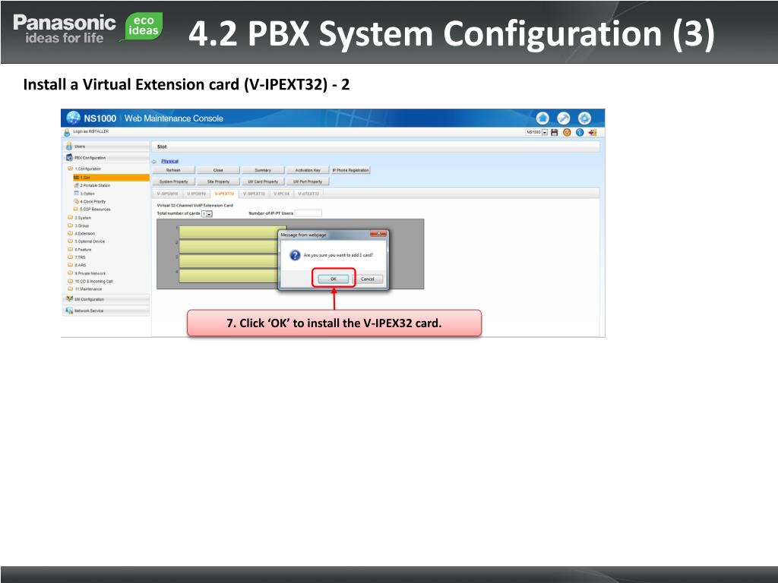Image resolution: width=778 pixels, height=583 pixels.
Task: Expand the 7.TRS folder
Action: point(71,257)
